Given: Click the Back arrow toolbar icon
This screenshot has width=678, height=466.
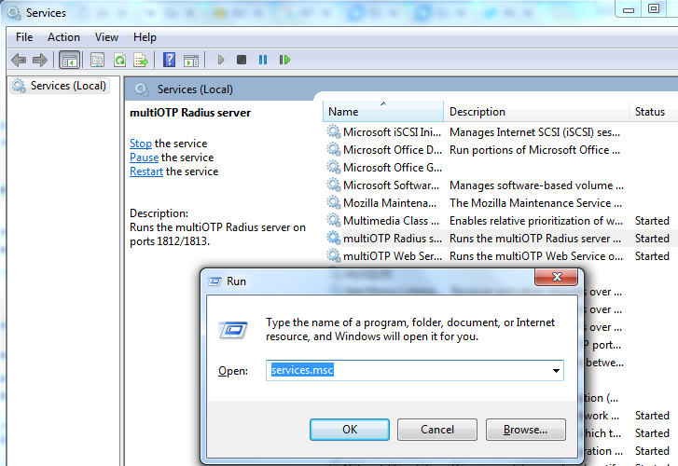Looking at the screenshot, I should [19, 60].
